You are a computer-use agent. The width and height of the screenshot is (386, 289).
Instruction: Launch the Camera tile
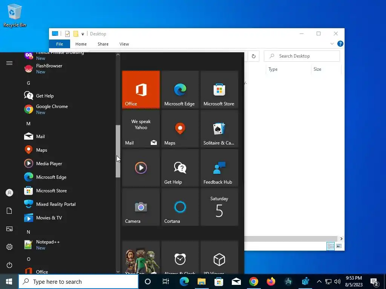(141, 207)
